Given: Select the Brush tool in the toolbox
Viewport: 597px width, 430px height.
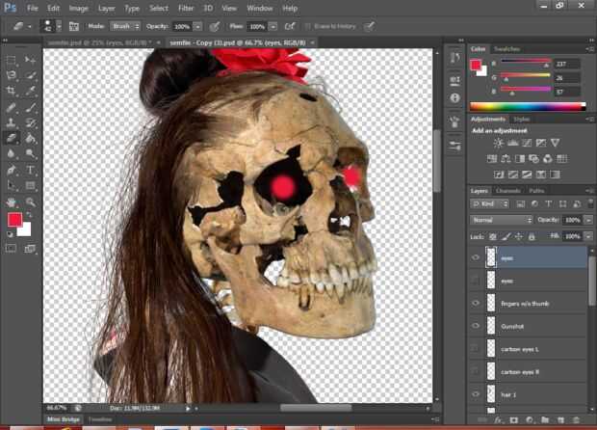Looking at the screenshot, I should (x=30, y=108).
